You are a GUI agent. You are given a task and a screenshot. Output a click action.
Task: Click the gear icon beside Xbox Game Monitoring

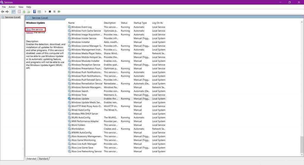pos(69,140)
